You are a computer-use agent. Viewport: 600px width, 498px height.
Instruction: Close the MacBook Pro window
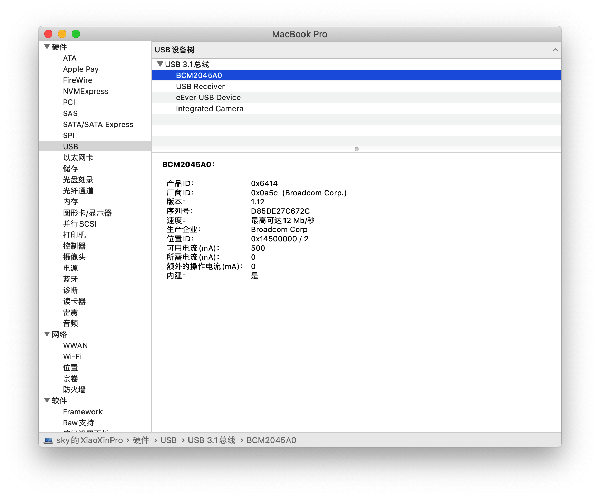48,34
